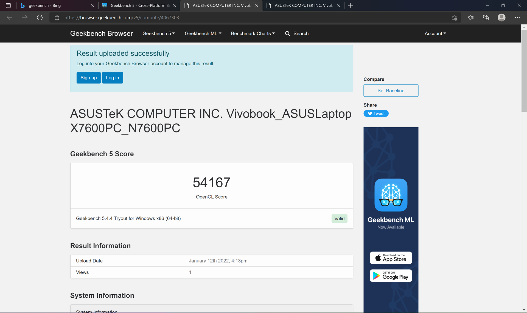This screenshot has width=527, height=313.
Task: Open the Account menu dropdown
Action: tap(435, 33)
